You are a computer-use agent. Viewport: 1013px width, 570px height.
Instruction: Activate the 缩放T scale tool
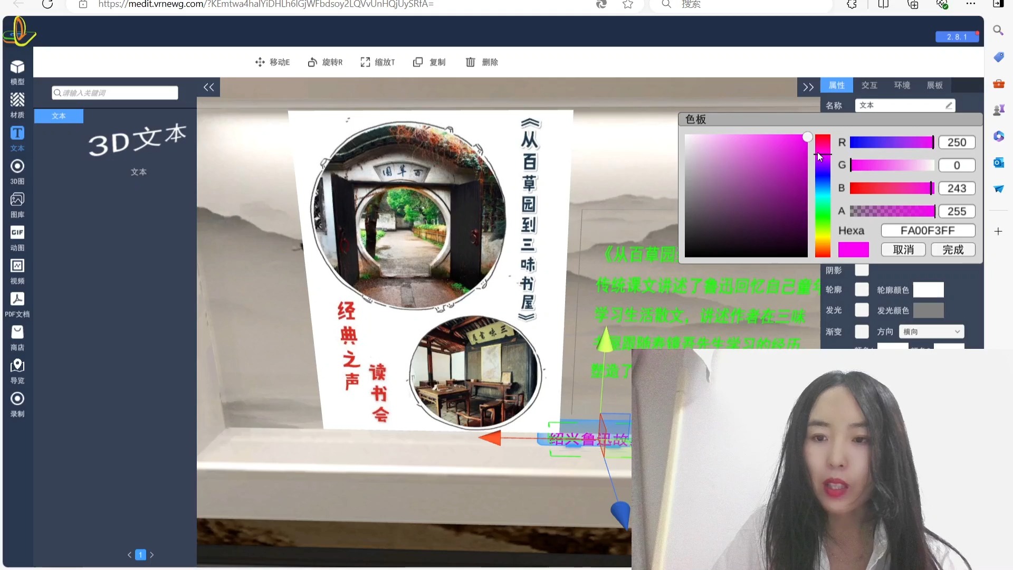point(377,62)
